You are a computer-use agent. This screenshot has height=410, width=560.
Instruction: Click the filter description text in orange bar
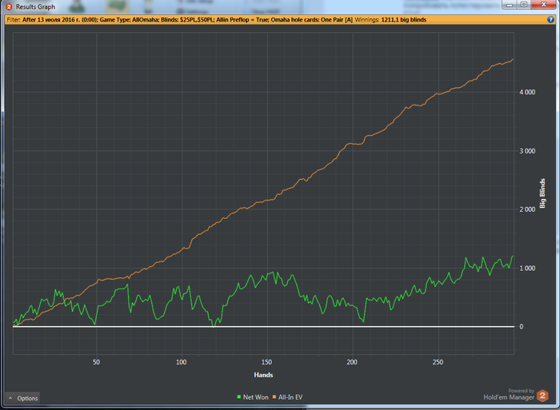point(180,20)
